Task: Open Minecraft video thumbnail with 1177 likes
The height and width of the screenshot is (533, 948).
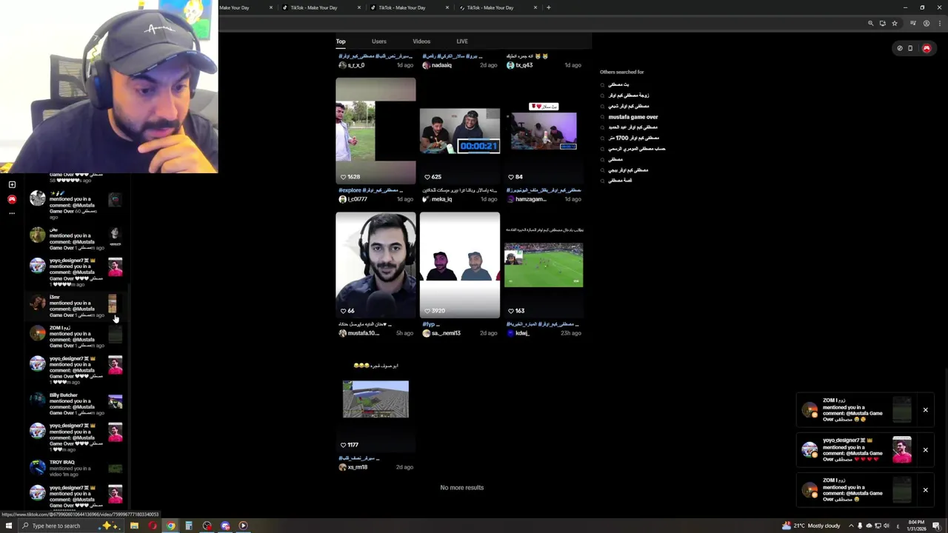Action: tap(375, 399)
